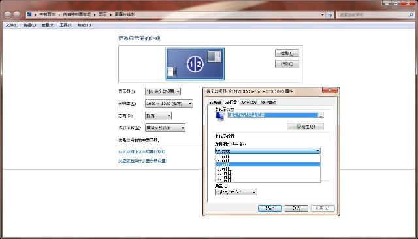
Task: Click 取消 to cancel the dialog
Action: tap(296, 208)
